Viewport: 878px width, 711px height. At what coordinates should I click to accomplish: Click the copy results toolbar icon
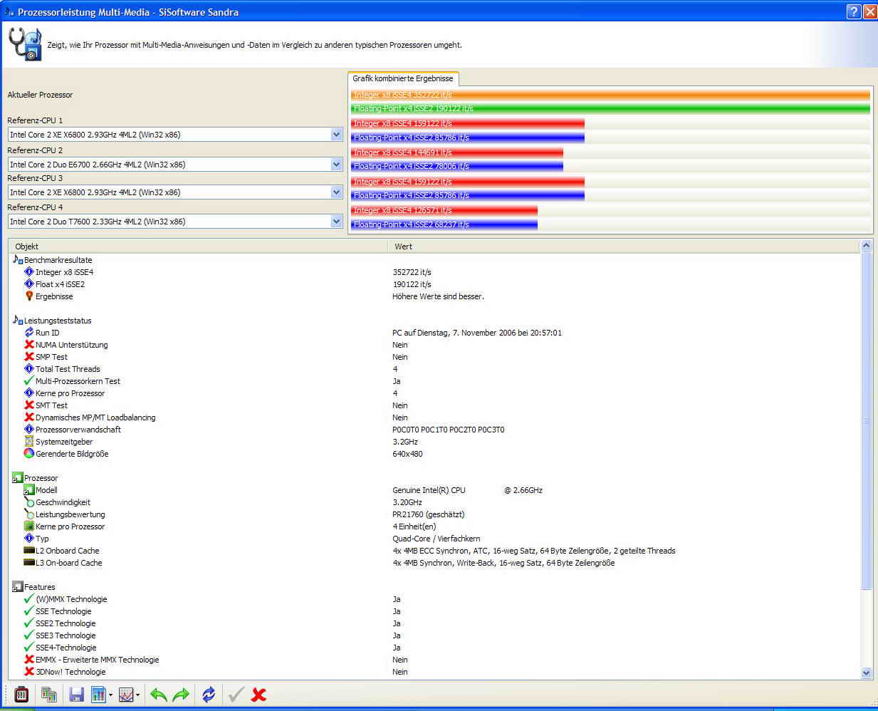click(x=49, y=694)
